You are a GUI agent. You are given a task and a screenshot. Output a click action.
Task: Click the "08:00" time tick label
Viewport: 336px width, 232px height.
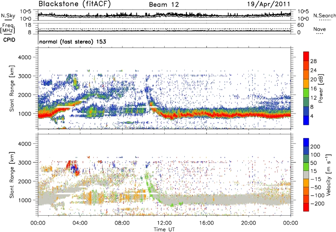pos(122,223)
